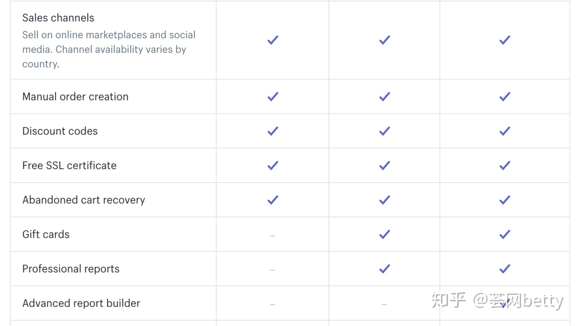Click the Advanced report builder label

click(81, 303)
